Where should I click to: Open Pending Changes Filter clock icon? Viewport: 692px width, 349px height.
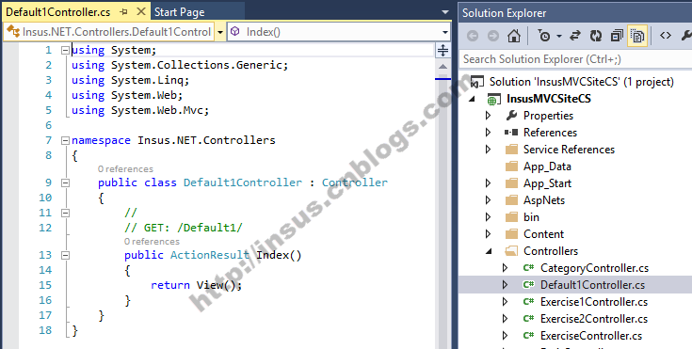(544, 36)
